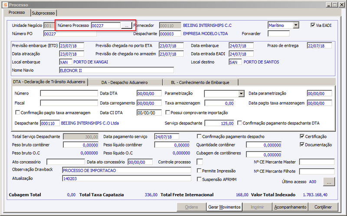Click the Processo window title bar icon
Image resolution: width=347 pixels, height=216 pixels.
coord(5,5)
